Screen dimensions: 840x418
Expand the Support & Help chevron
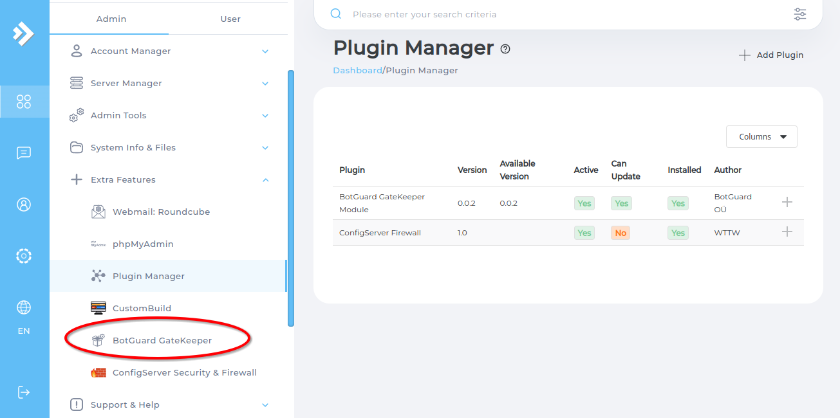pyautogui.click(x=265, y=404)
